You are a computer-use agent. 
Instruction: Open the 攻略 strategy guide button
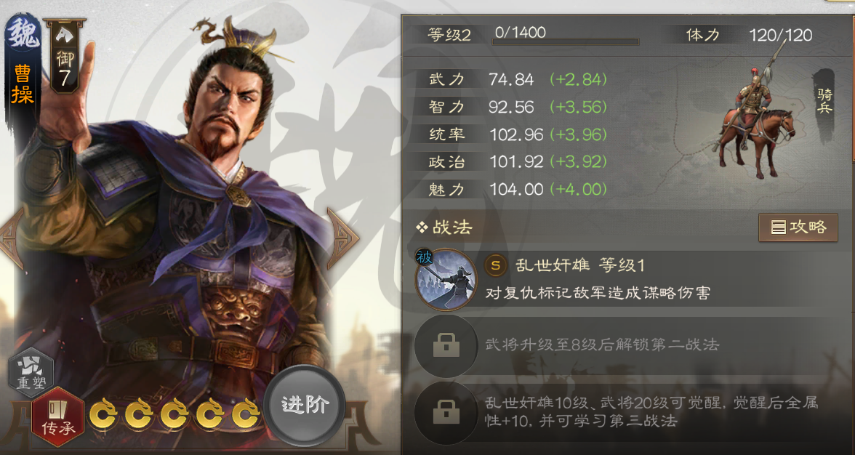point(798,227)
